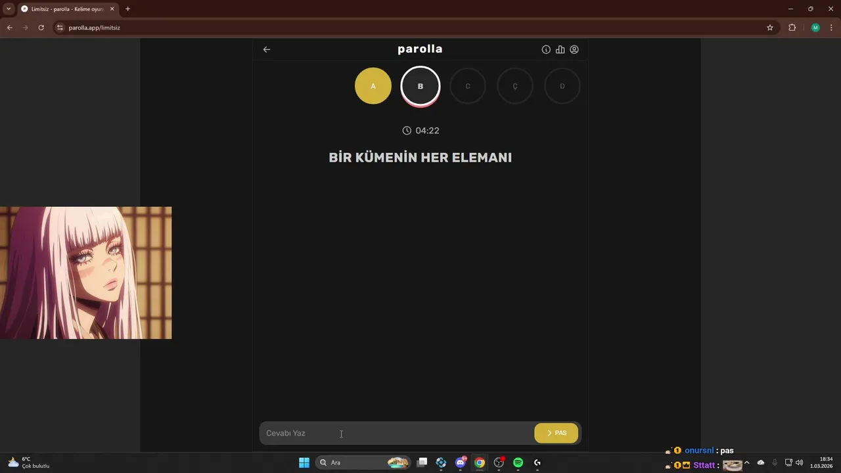Open Task View on the taskbar

(x=422, y=462)
